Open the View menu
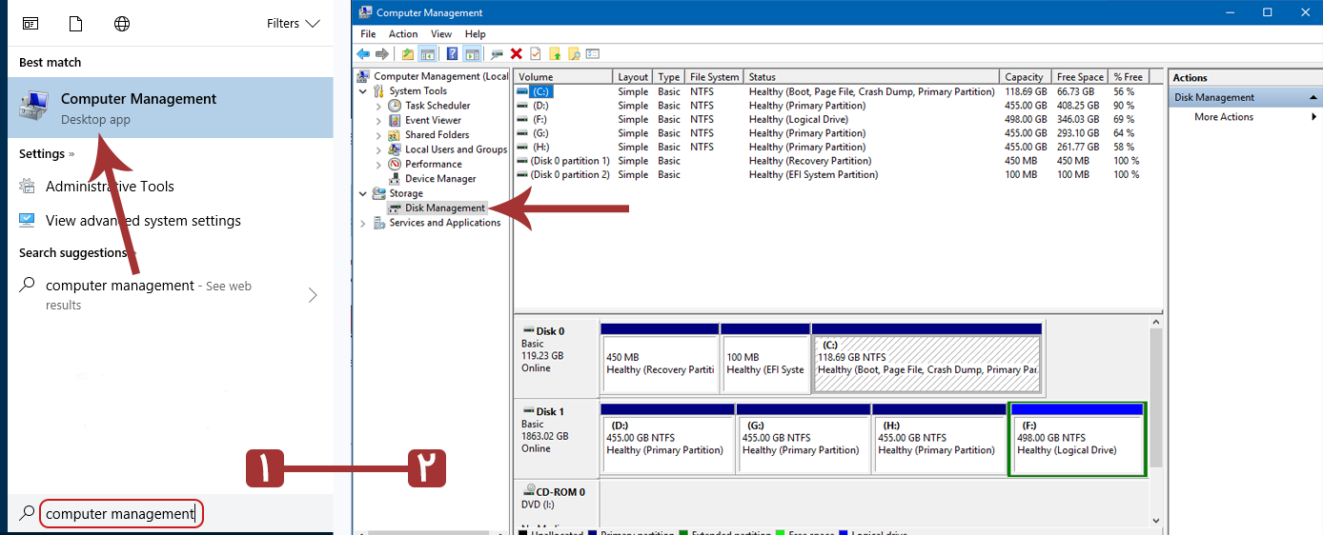The image size is (1323, 535). 441,34
